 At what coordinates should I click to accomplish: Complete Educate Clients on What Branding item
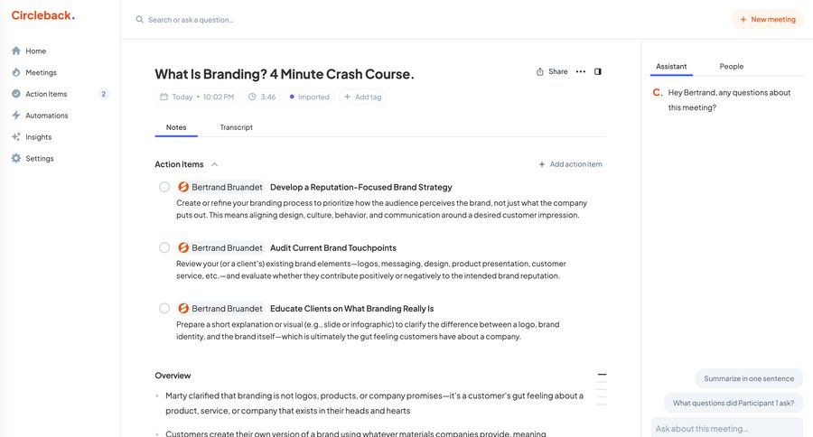point(164,308)
